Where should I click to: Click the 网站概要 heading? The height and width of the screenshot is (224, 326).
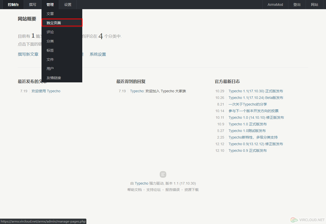point(27,19)
